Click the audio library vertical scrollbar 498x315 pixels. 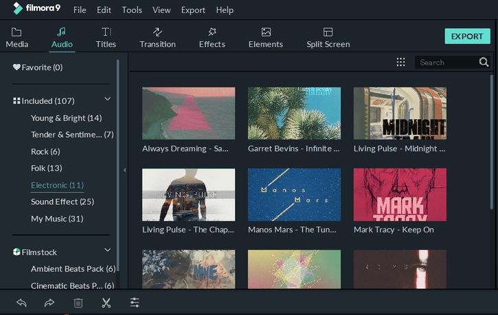point(491,142)
